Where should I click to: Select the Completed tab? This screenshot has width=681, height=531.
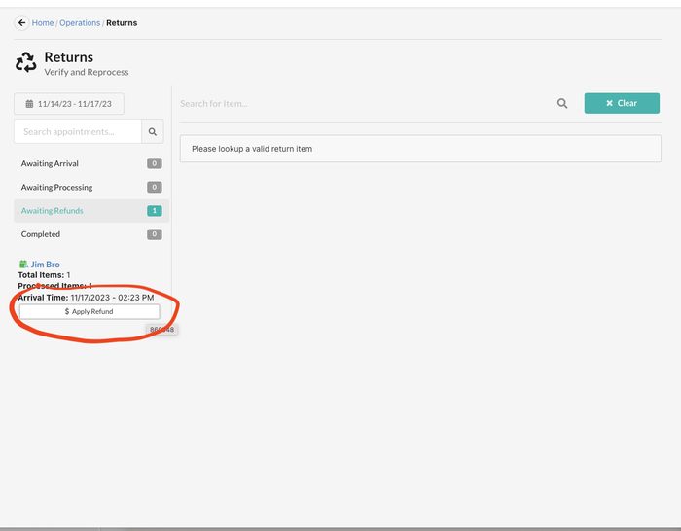tap(91, 234)
